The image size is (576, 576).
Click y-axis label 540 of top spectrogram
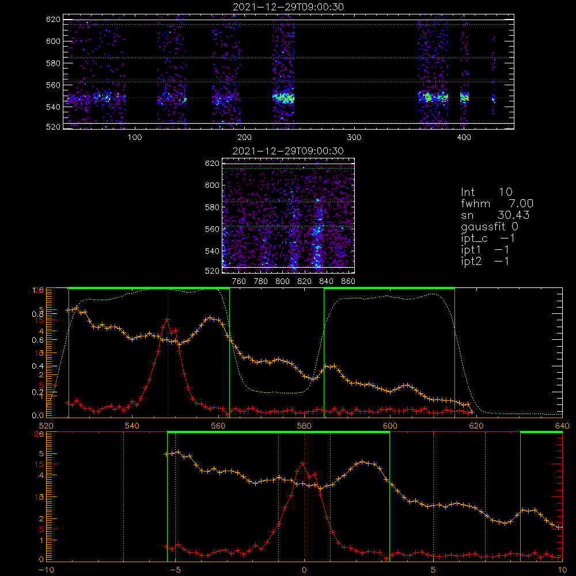pos(53,107)
